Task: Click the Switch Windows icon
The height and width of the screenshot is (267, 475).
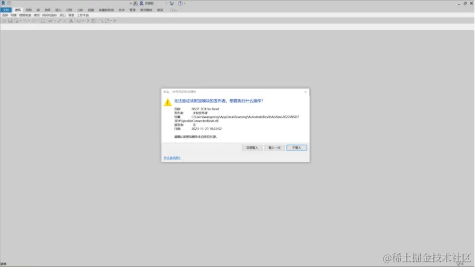Action: [x=107, y=21]
